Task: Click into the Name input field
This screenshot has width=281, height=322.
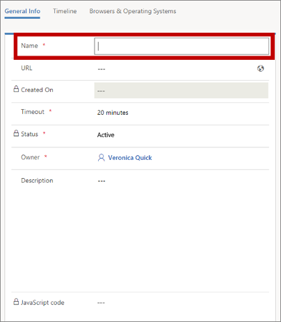Action: click(182, 46)
